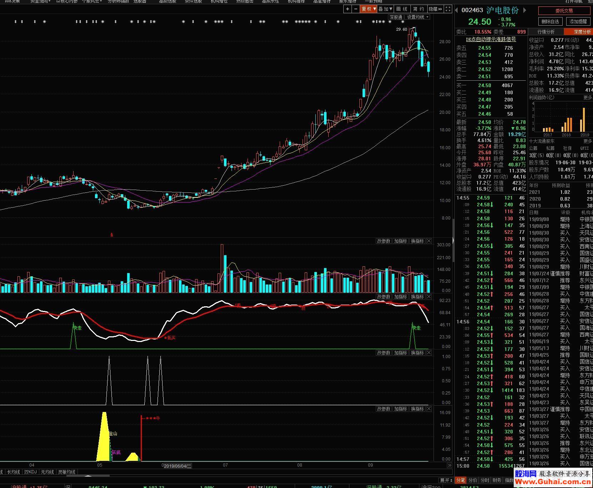Open the 设置均线 dropdown

click(x=417, y=17)
